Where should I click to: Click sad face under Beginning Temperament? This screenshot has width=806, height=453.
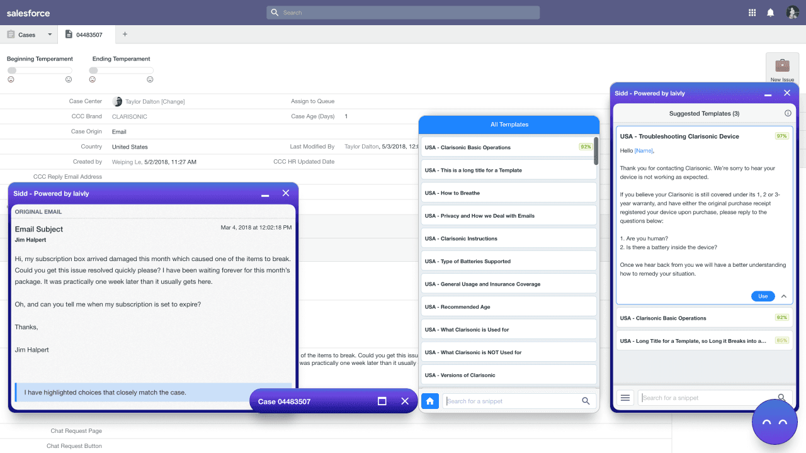pos(11,79)
